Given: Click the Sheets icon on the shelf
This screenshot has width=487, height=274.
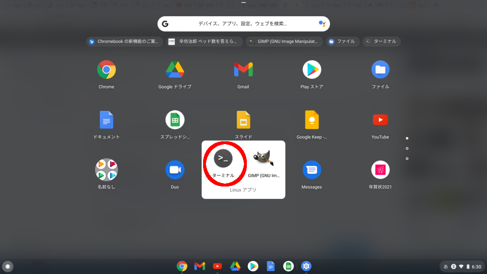Looking at the screenshot, I should tap(288, 266).
